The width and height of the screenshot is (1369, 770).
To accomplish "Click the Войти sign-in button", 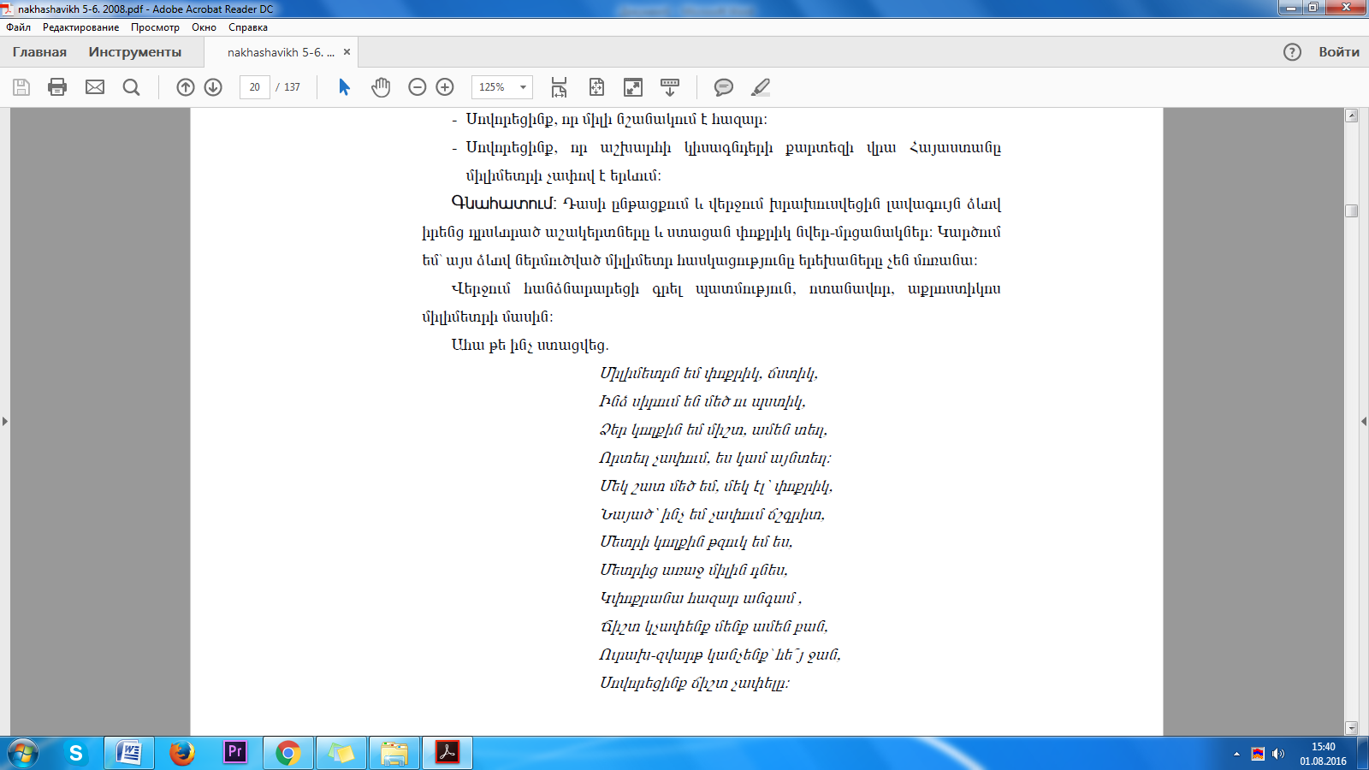I will click(x=1339, y=52).
